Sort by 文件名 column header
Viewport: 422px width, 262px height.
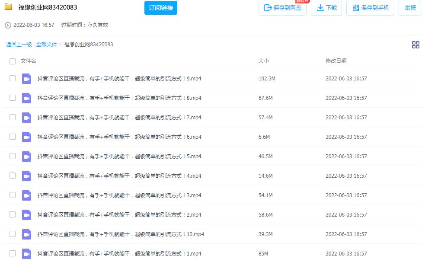tap(28, 61)
